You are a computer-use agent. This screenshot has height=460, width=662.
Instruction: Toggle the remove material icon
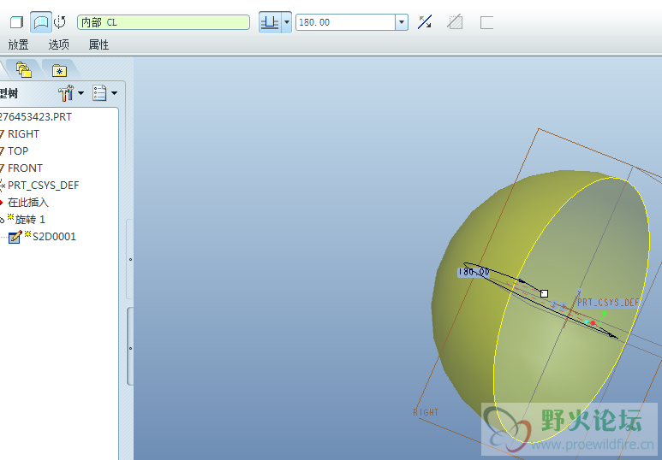455,22
